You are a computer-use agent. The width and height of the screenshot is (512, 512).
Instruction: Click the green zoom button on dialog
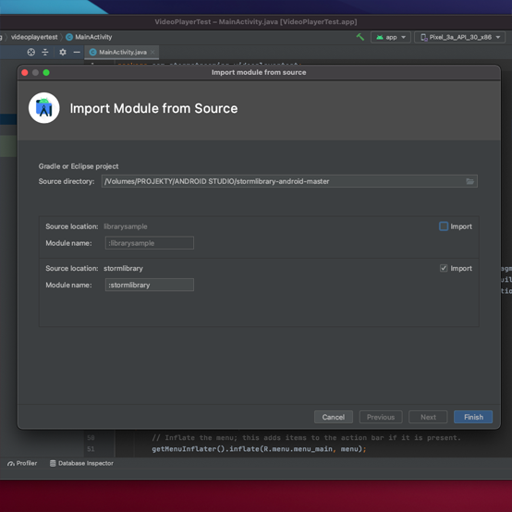[x=46, y=72]
